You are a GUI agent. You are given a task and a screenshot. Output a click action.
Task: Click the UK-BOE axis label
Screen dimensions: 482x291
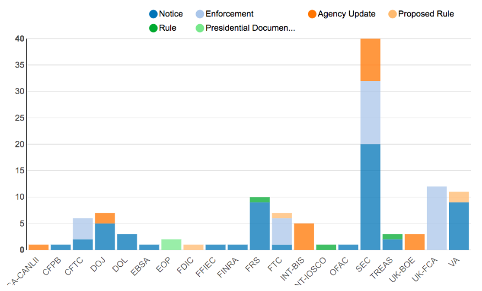[x=402, y=270]
